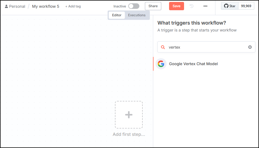Open the three-dot more options menu
This screenshot has width=259, height=148.
[205, 6]
